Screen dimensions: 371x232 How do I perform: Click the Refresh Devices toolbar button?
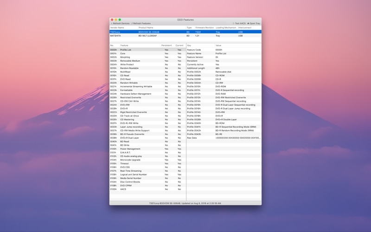120,24
